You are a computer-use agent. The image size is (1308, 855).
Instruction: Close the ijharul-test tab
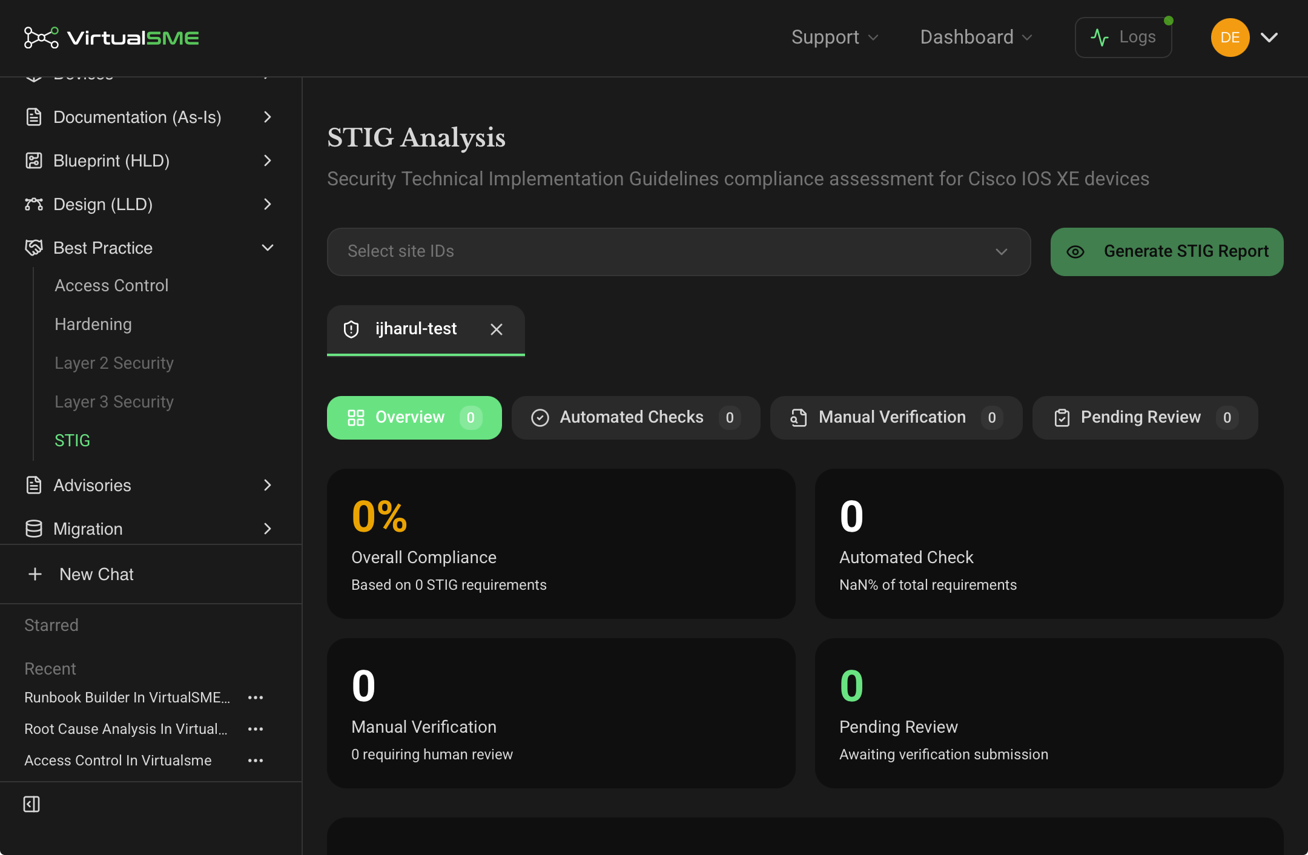click(x=497, y=329)
